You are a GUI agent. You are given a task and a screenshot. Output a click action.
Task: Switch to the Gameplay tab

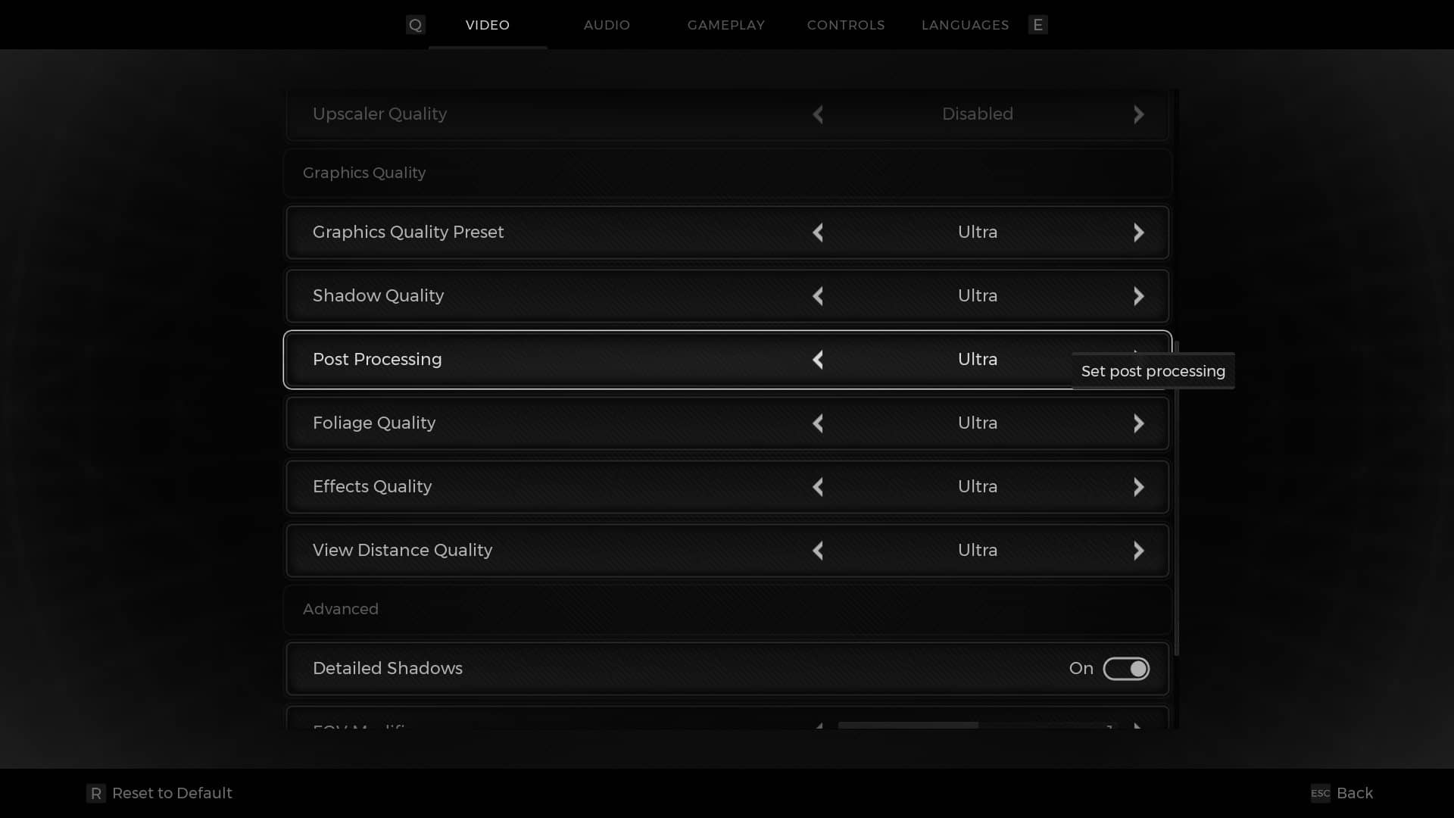726,25
